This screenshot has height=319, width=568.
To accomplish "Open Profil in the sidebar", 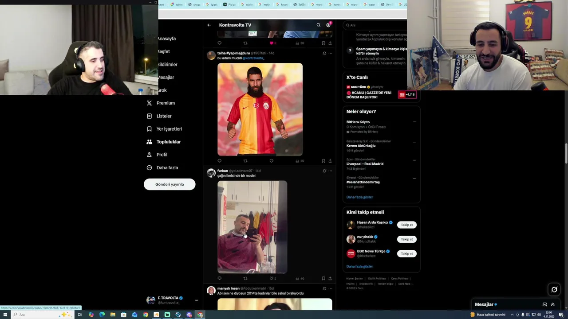I will point(157,155).
